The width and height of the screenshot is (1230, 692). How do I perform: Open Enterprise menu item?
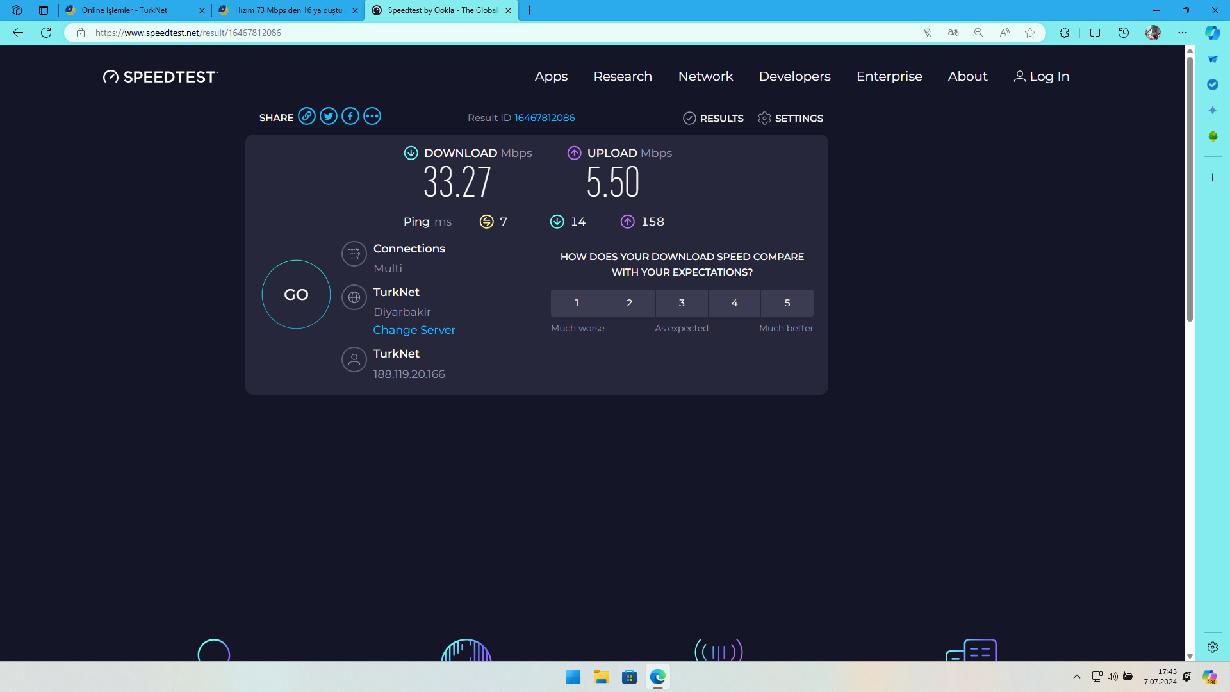click(x=889, y=77)
